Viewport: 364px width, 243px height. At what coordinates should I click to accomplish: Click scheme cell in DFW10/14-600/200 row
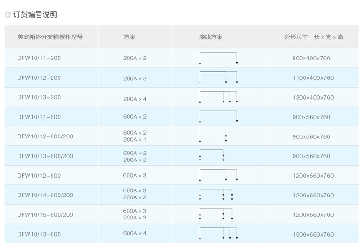point(135,194)
